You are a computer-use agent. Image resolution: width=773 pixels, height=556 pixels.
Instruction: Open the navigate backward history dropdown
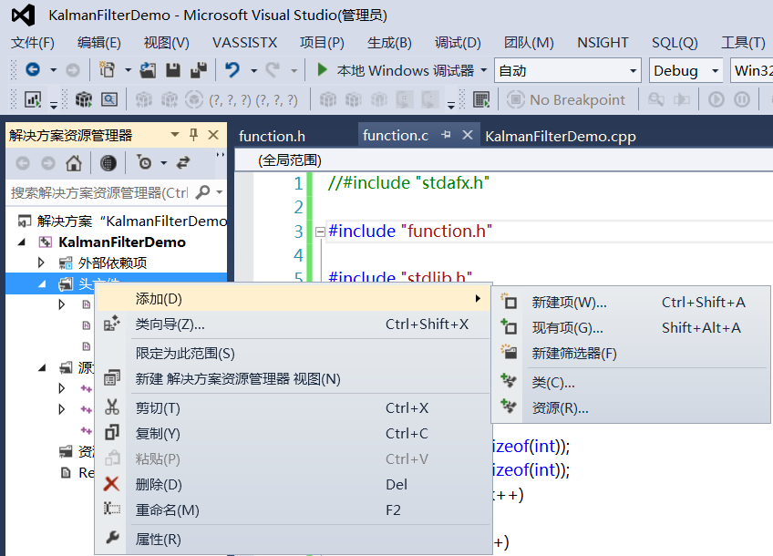tap(53, 70)
